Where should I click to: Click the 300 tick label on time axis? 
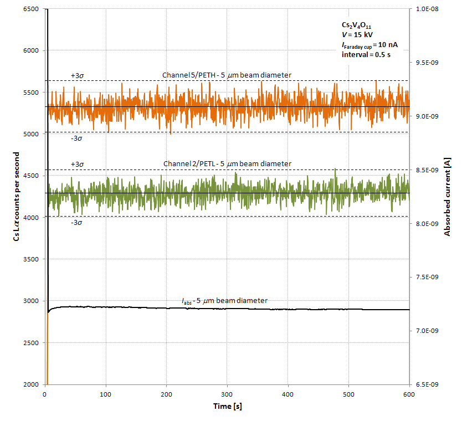(x=227, y=394)
